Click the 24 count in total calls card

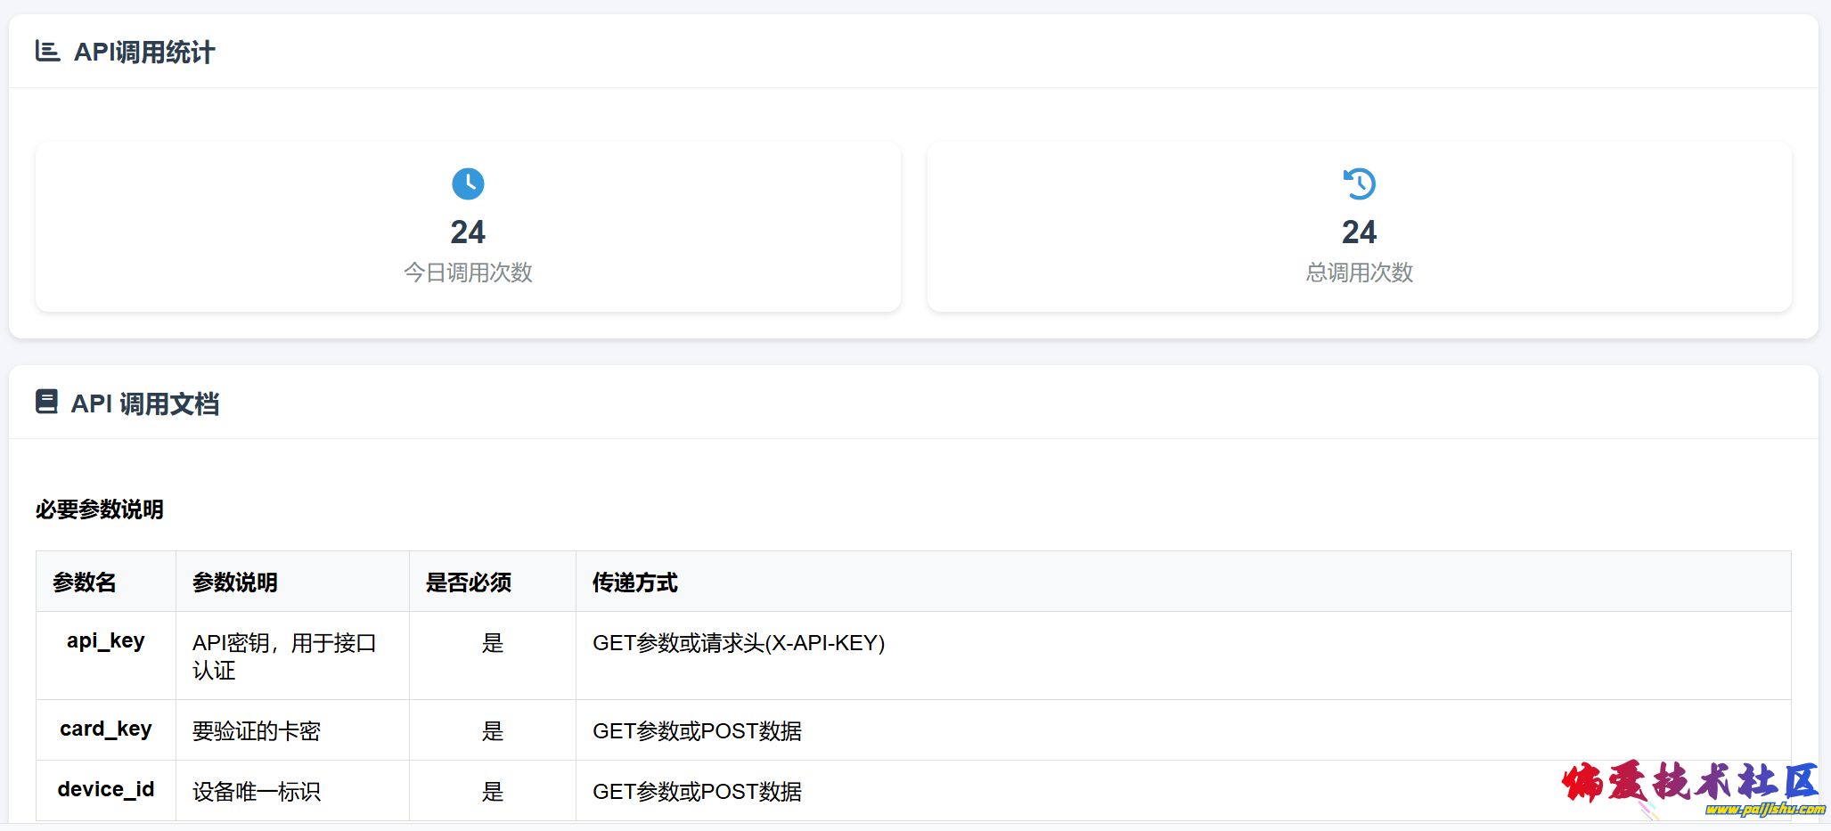pos(1359,232)
